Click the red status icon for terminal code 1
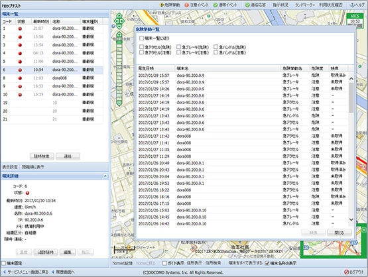368x277 pixels. tap(20, 28)
